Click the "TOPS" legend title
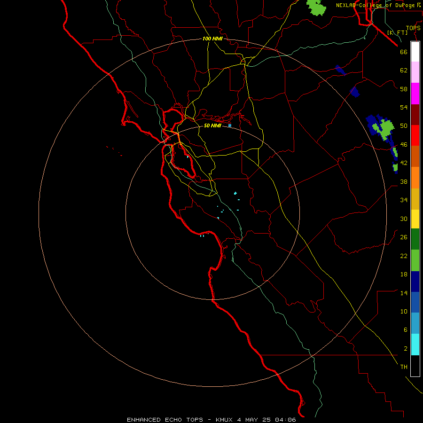 (413, 28)
